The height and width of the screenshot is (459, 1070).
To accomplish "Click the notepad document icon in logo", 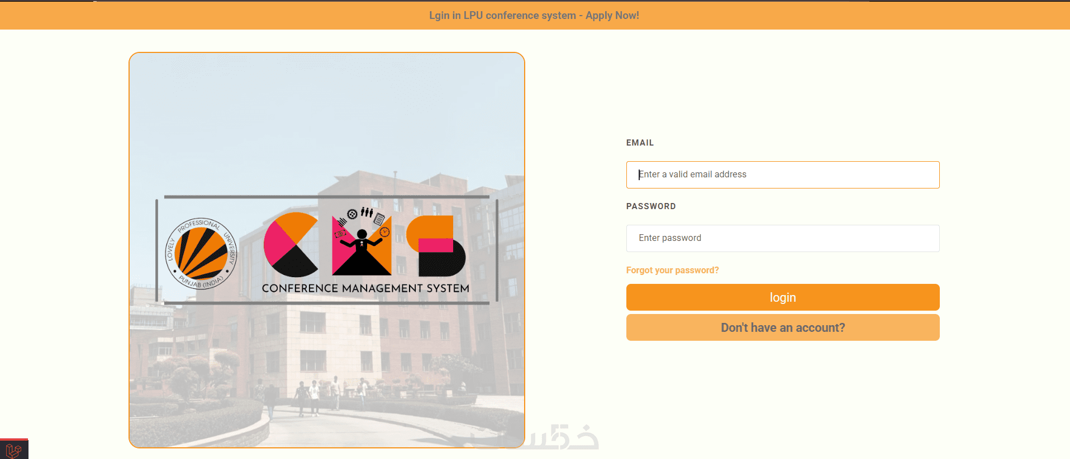I will coord(379,219).
